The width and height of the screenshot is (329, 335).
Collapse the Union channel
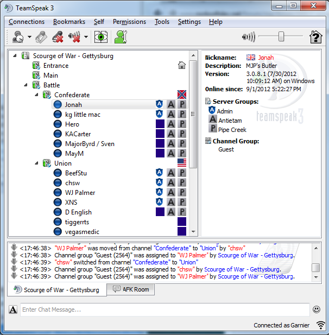[36, 163]
